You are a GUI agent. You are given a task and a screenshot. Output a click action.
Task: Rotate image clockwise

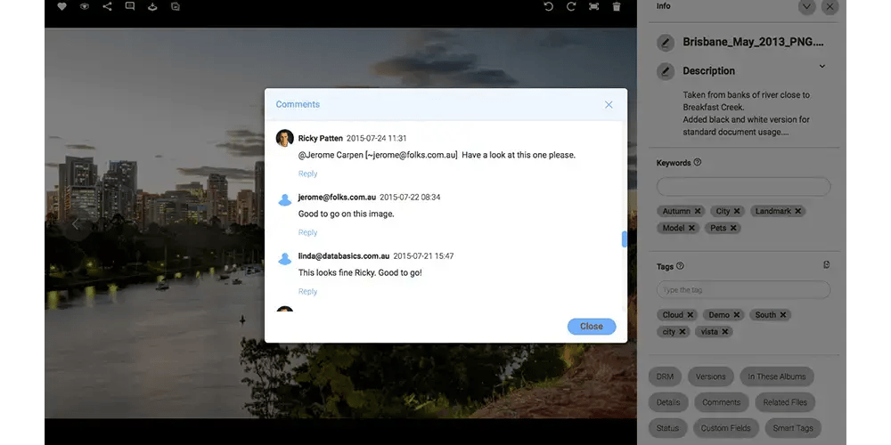point(571,7)
